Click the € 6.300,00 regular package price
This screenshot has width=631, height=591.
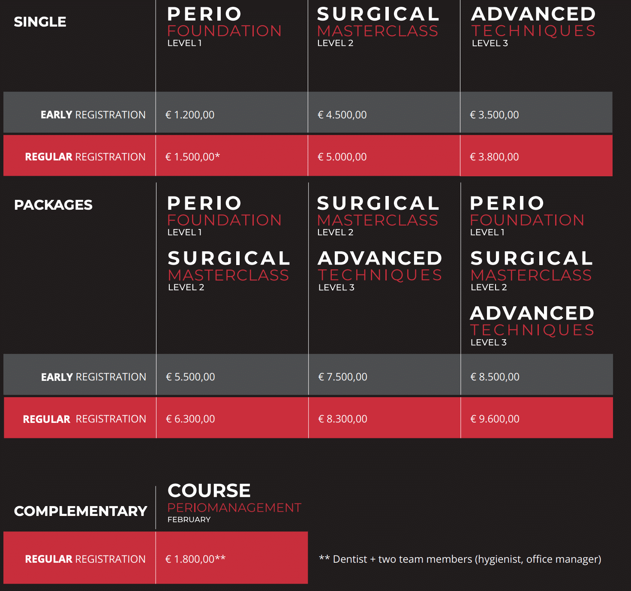(190, 419)
